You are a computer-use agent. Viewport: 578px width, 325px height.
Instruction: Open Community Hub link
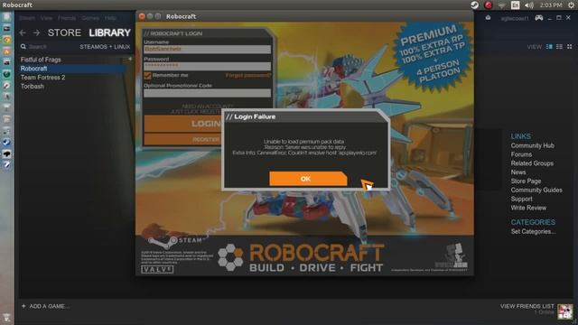[532, 145]
